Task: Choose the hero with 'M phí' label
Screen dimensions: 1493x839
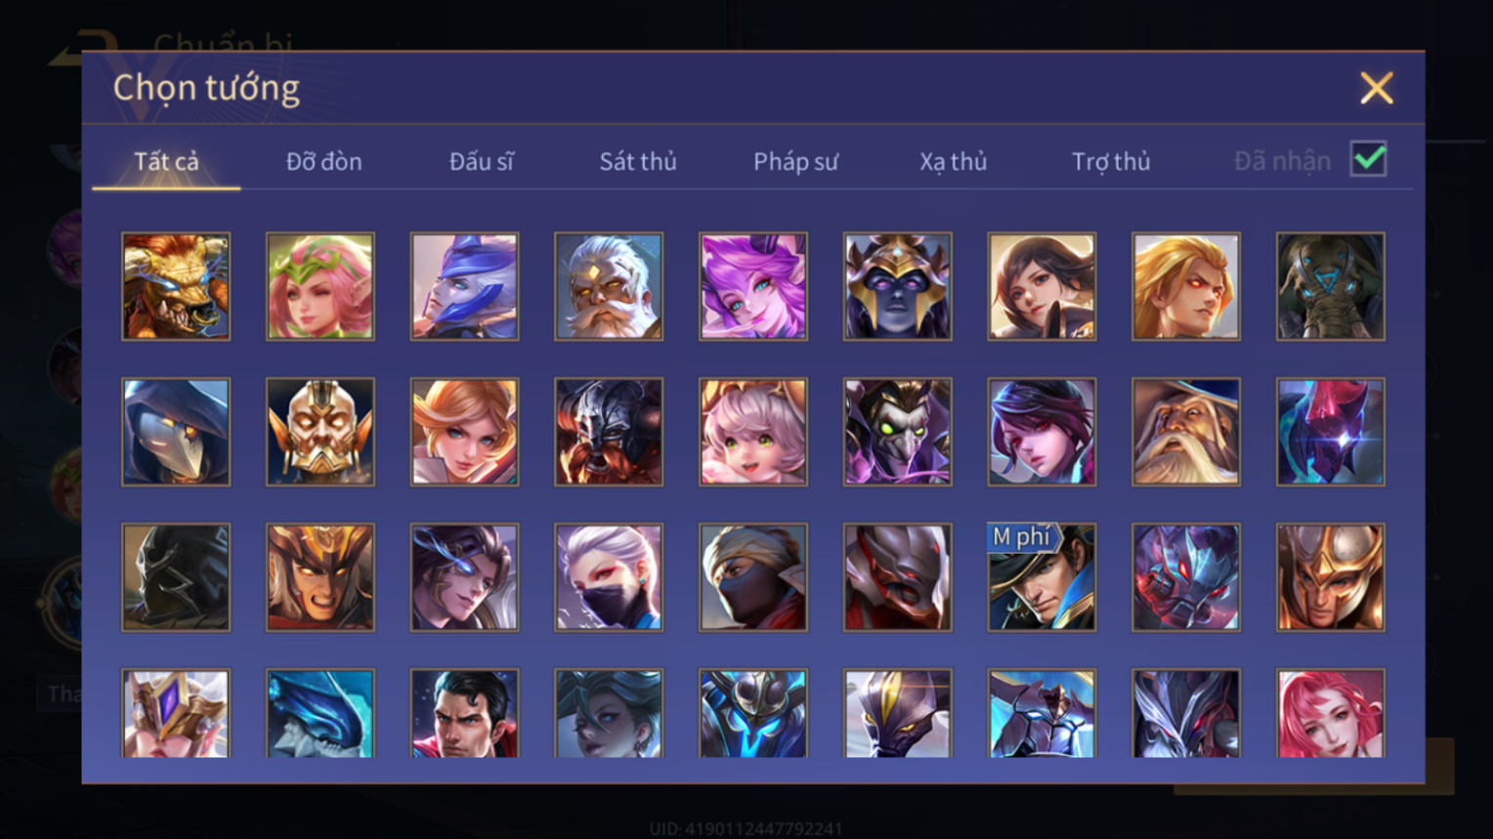Action: point(1042,577)
